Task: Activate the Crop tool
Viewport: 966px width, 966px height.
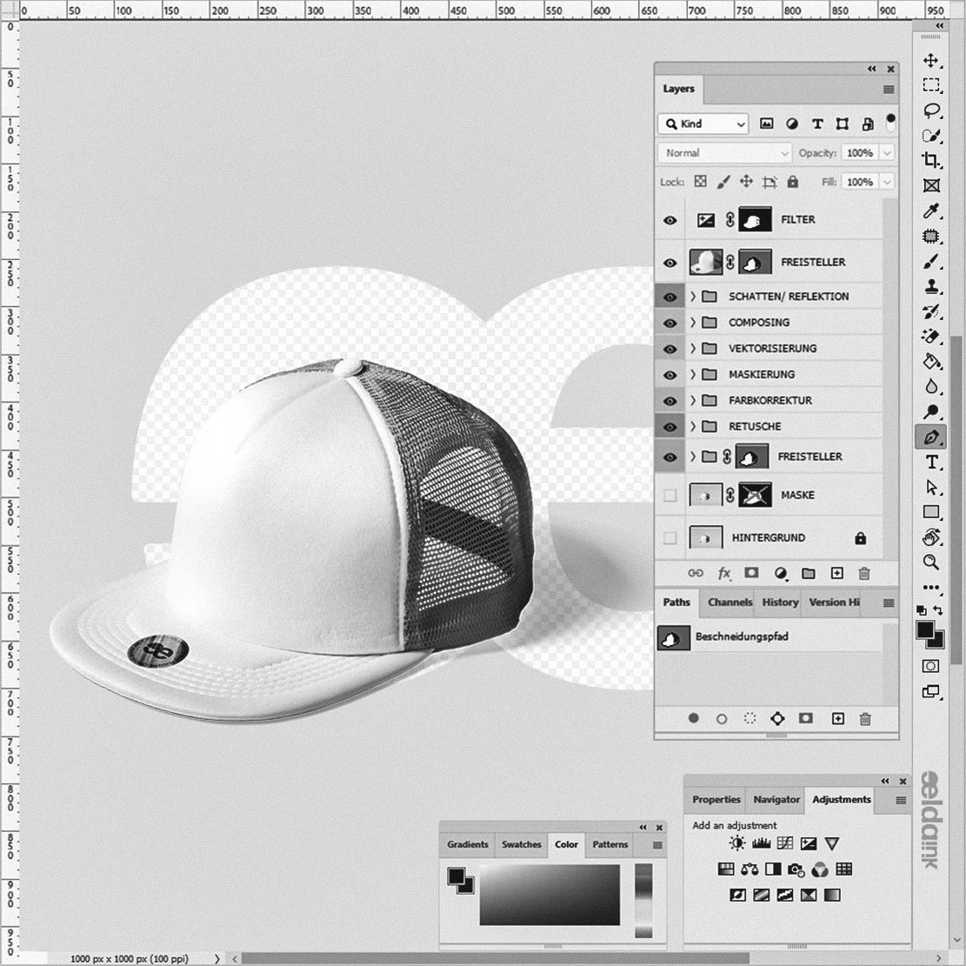Action: 930,160
